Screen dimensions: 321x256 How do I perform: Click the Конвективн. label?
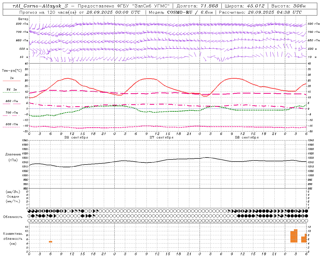pyautogui.click(x=13, y=234)
